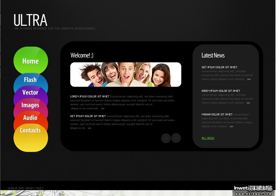Follow the ALL NEWS link

click(208, 138)
